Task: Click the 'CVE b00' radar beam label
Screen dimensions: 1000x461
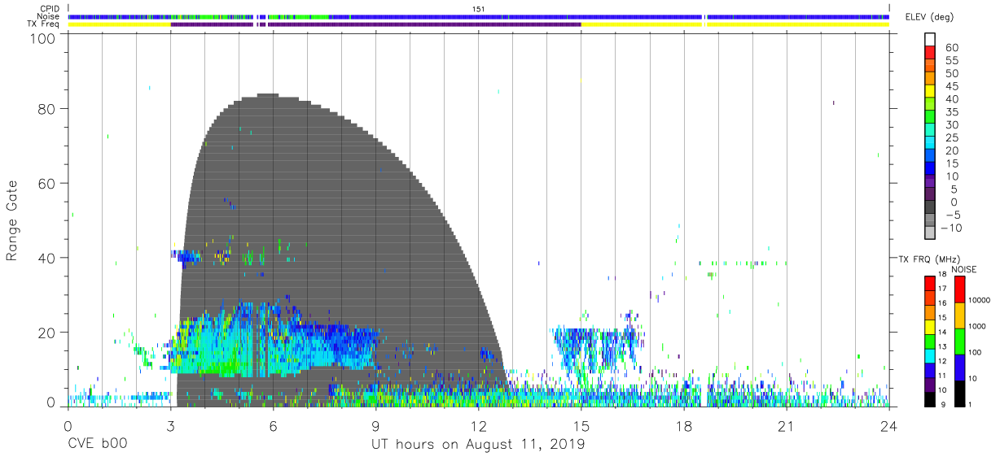Action: pyautogui.click(x=96, y=445)
